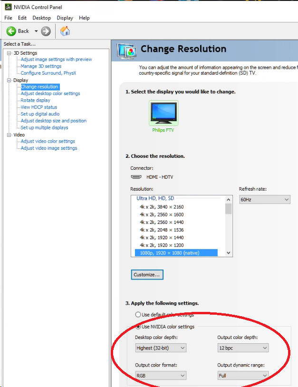The width and height of the screenshot is (298, 387).
Task: Go to the Home icon in toolbar
Action: (65, 31)
